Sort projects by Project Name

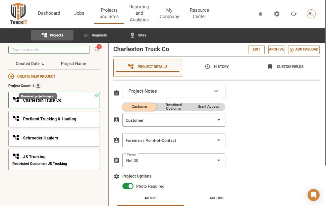[73, 64]
